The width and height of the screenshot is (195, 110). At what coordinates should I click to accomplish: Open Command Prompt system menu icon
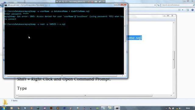tap(6, 5)
